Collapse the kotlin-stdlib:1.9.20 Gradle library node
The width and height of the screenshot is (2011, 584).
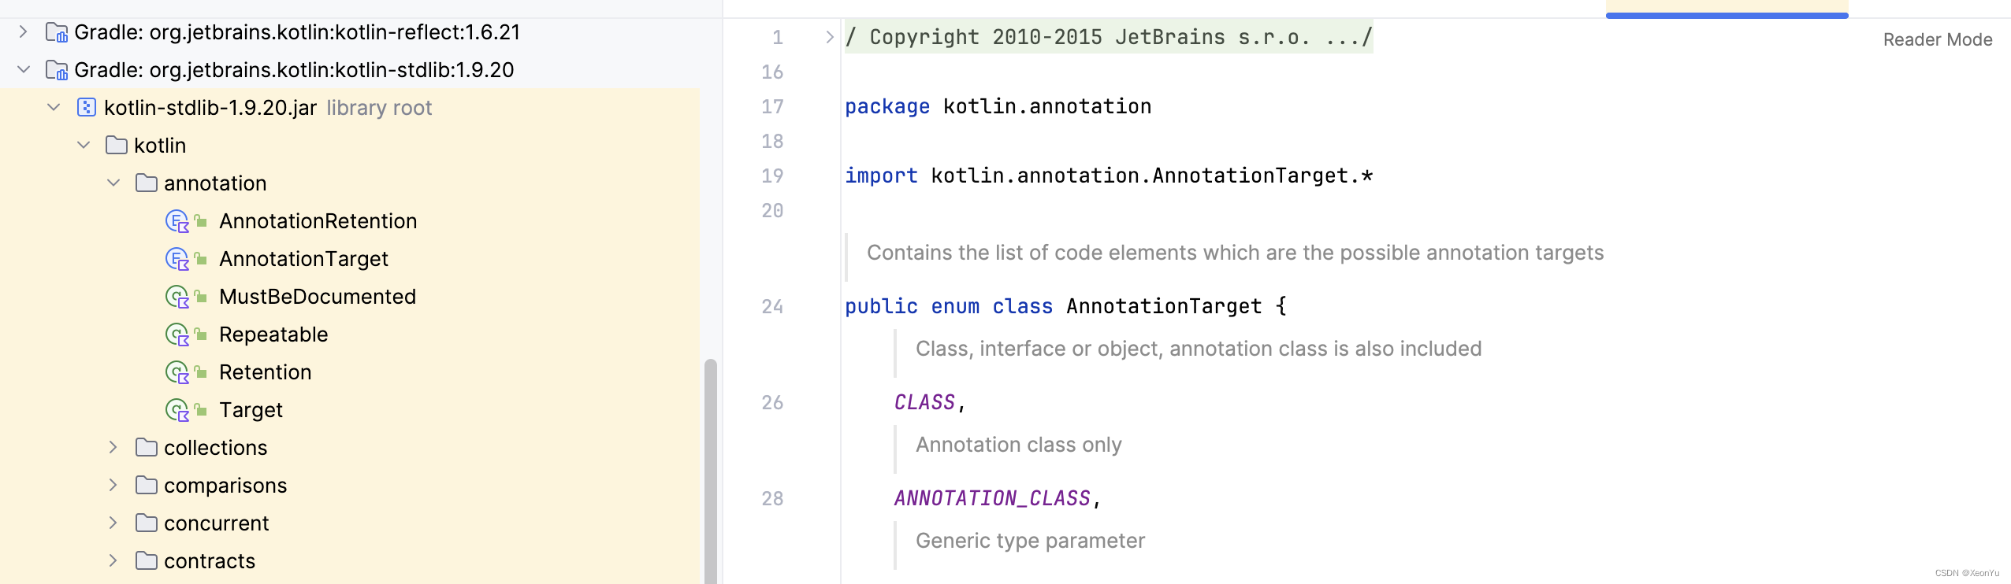pyautogui.click(x=24, y=70)
